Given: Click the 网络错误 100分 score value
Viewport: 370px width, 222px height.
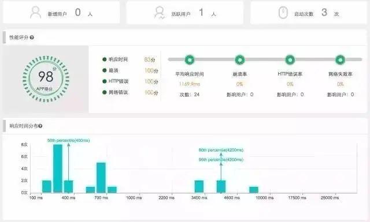Looking at the screenshot, I should point(151,92).
